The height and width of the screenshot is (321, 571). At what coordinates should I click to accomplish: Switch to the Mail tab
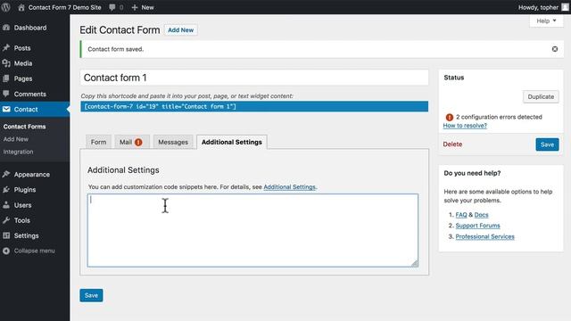132,142
